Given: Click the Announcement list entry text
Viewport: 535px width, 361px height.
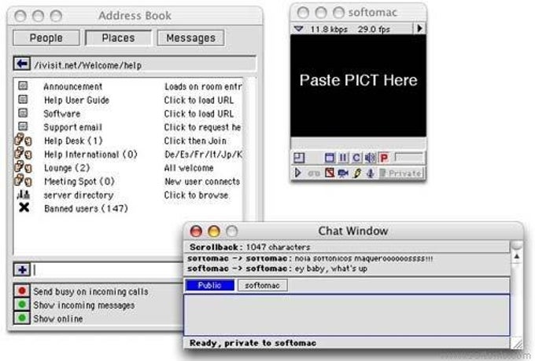Looking at the screenshot, I should tap(72, 86).
